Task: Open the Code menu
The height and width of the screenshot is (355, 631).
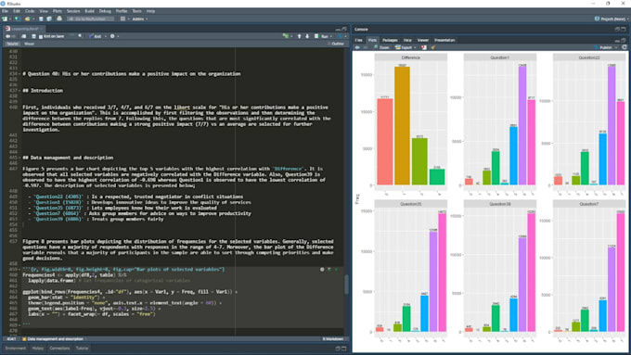Action: pyautogui.click(x=30, y=11)
